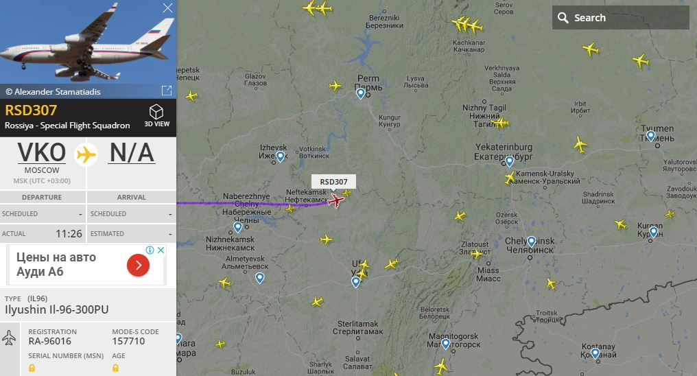697x376 pixels.
Task: Click the Perm airport pin marker
Action: [x=360, y=93]
